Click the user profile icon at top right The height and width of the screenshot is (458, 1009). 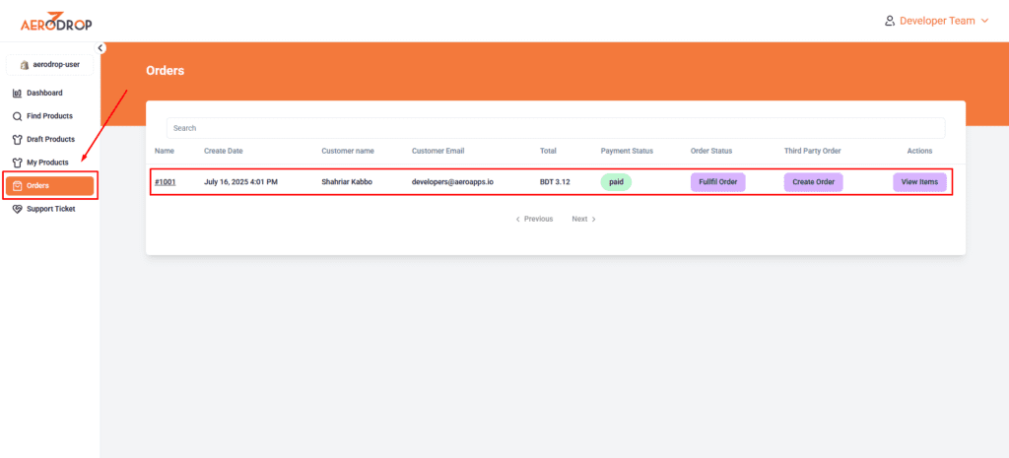[x=890, y=21]
